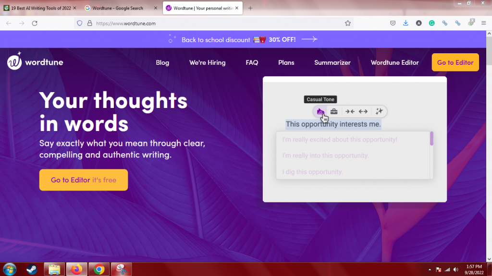492x276 pixels.
Task: Click the browser forward arrow
Action: point(22,23)
